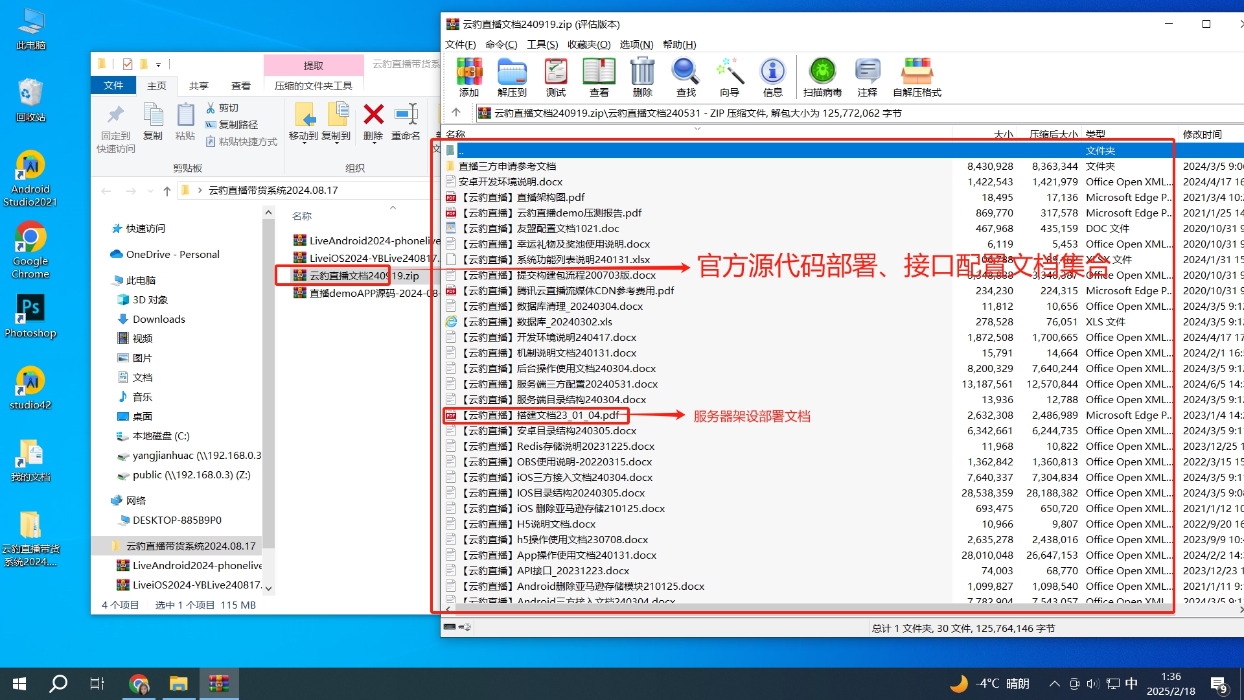Screen dimensions: 1244x700
Task: Select OneDrive - Personal in nav pane
Action: [x=165, y=254]
